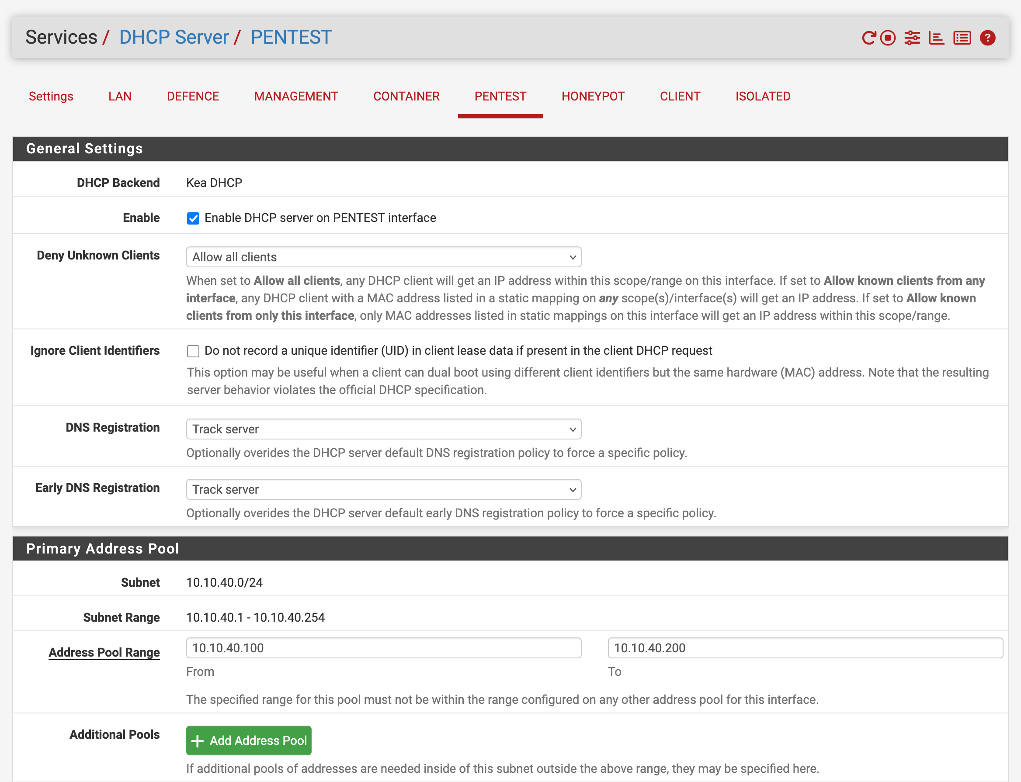Switch to the LAN tab

pos(120,97)
